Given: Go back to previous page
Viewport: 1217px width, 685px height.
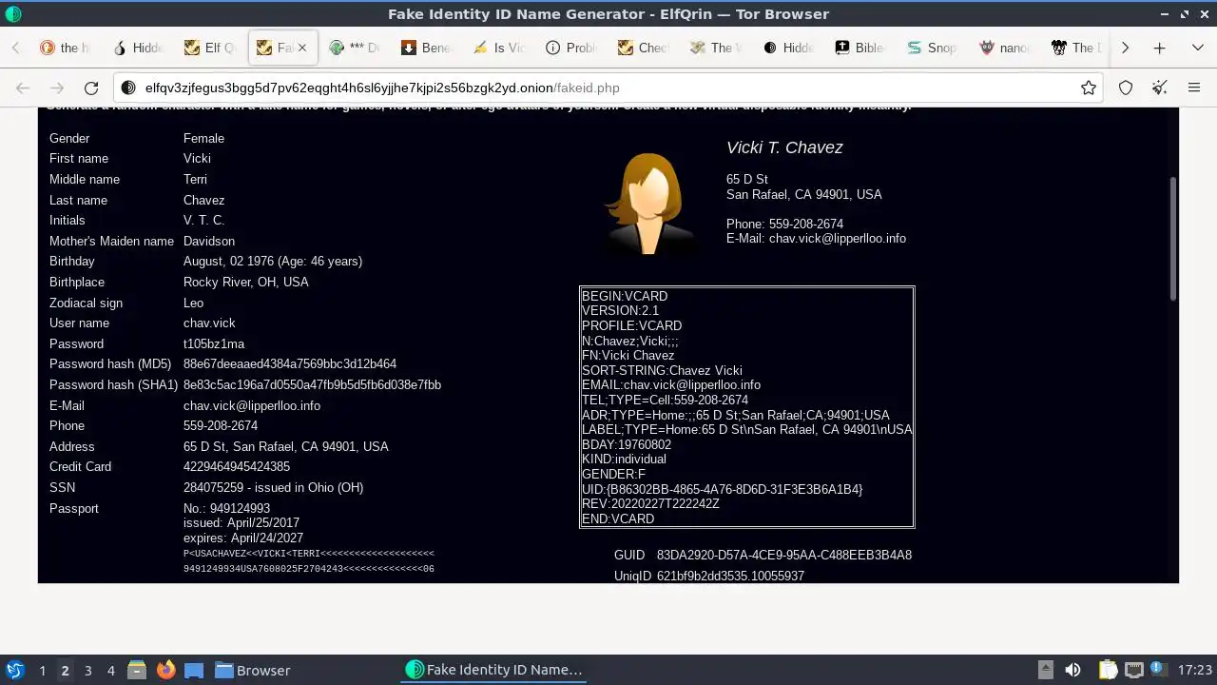Looking at the screenshot, I should [x=23, y=88].
